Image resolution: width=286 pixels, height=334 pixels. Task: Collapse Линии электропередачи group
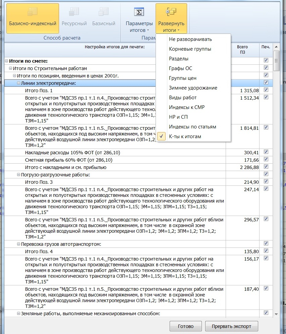pos(19,83)
